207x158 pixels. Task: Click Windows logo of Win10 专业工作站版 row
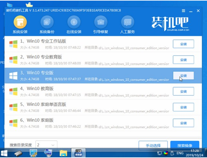(13, 44)
